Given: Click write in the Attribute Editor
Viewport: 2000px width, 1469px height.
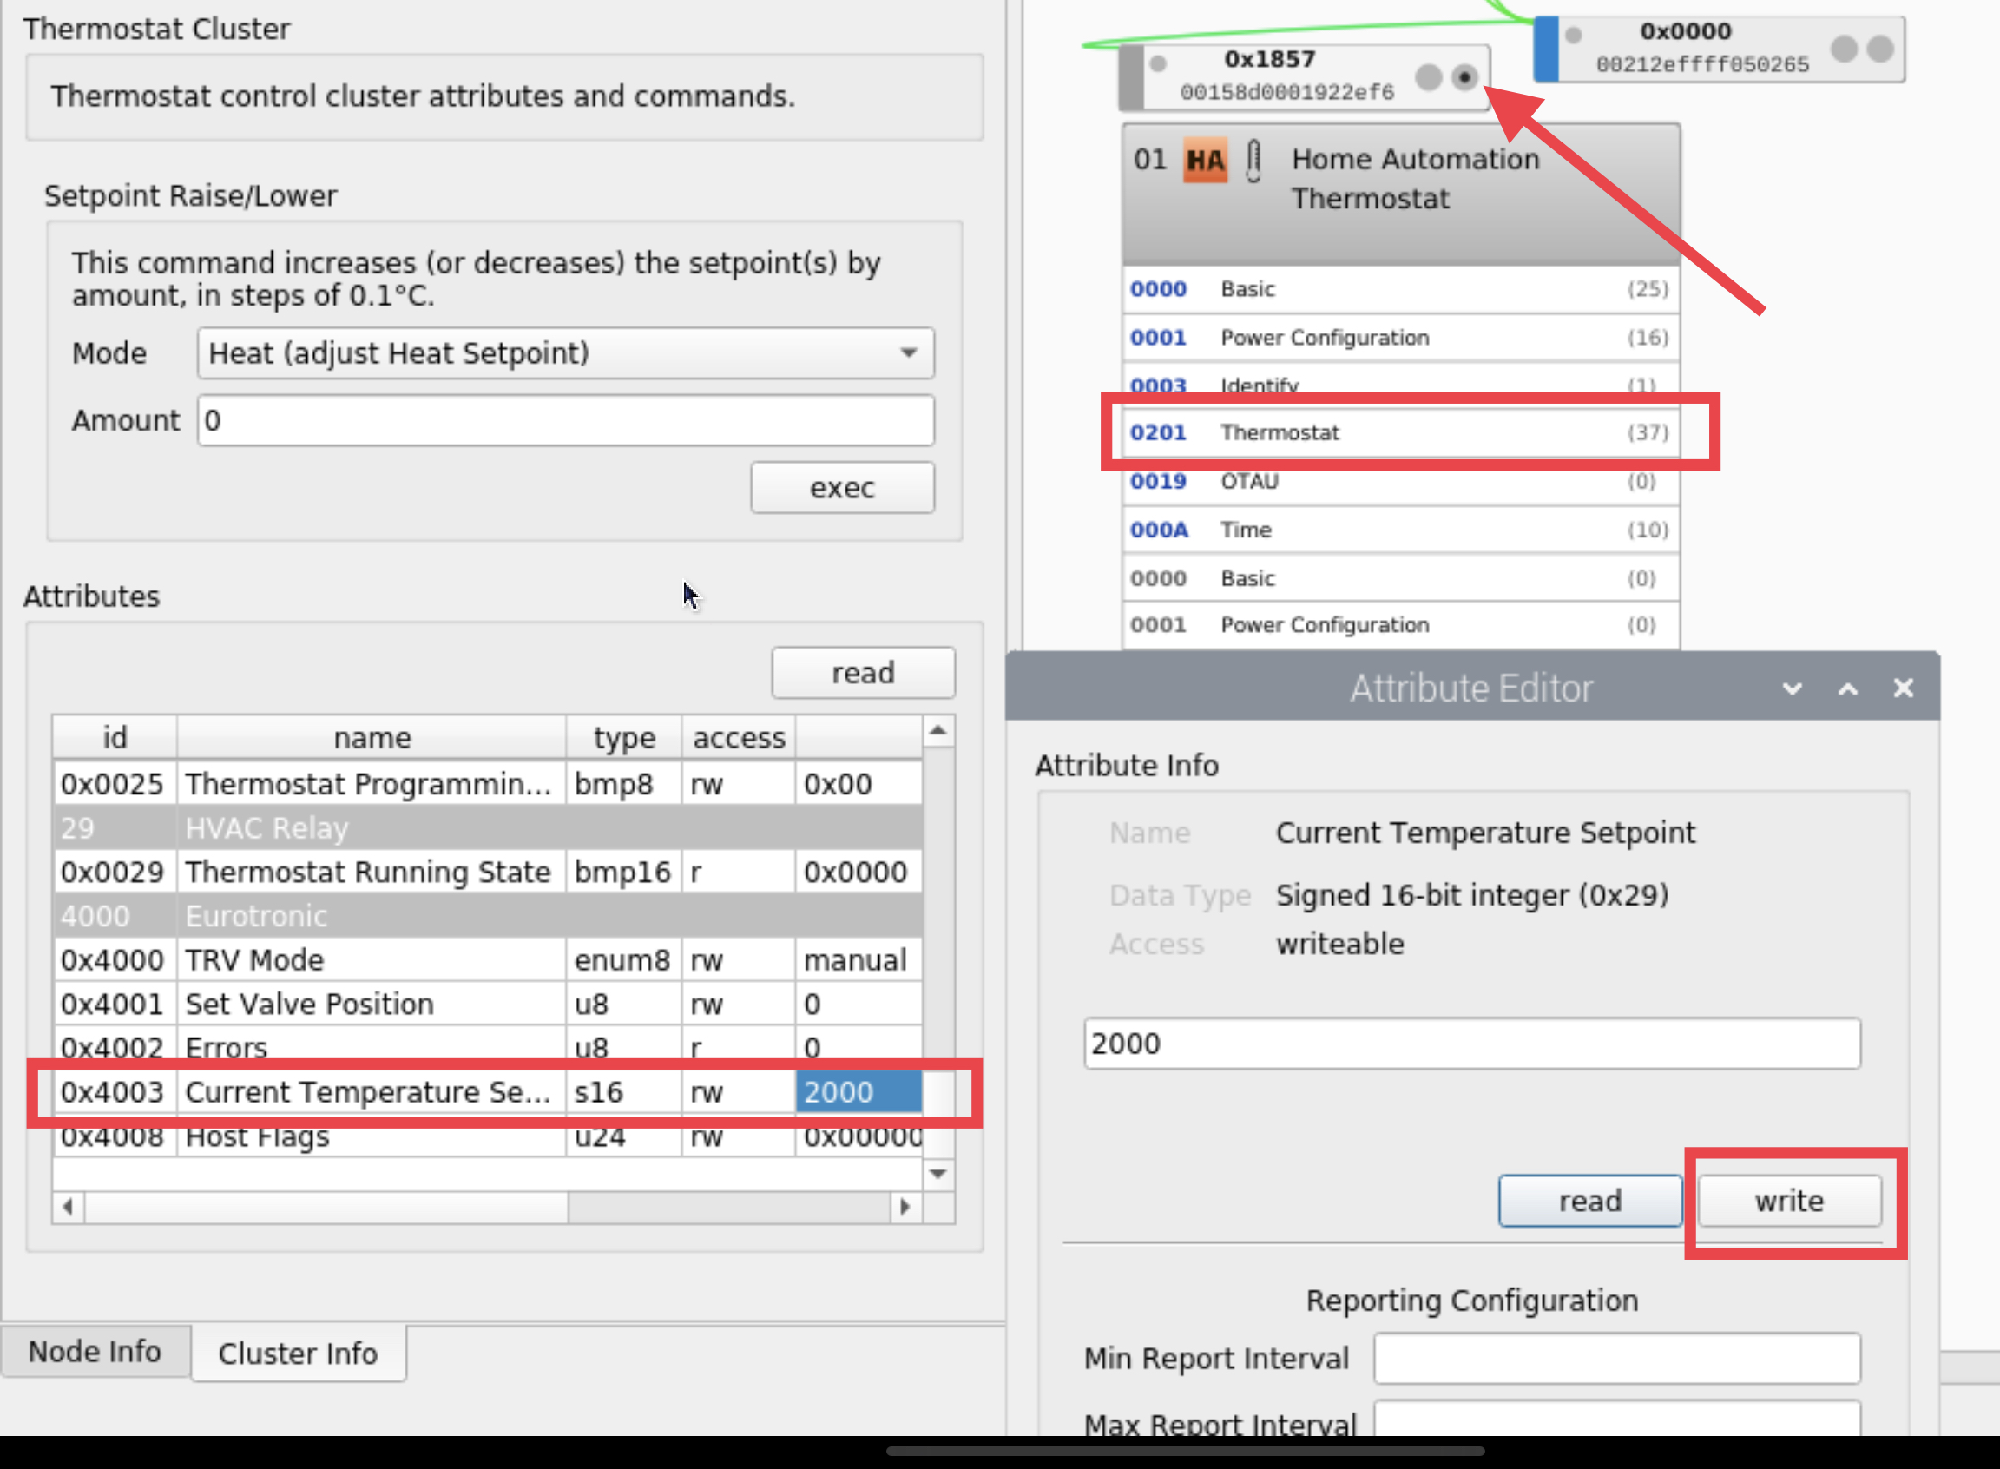Looking at the screenshot, I should [x=1788, y=1201].
